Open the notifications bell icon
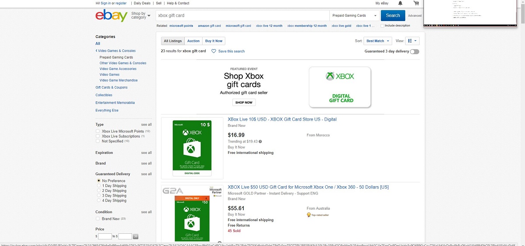Viewport: 525px width, 246px height. pos(400,3)
